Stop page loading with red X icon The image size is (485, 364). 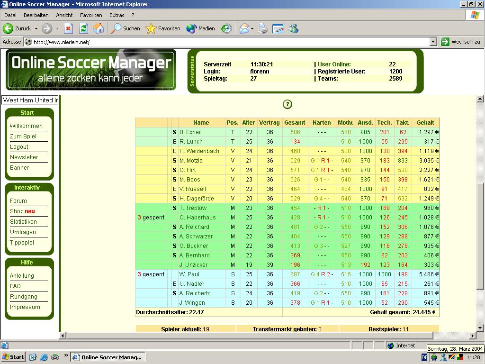pyautogui.click(x=68, y=28)
